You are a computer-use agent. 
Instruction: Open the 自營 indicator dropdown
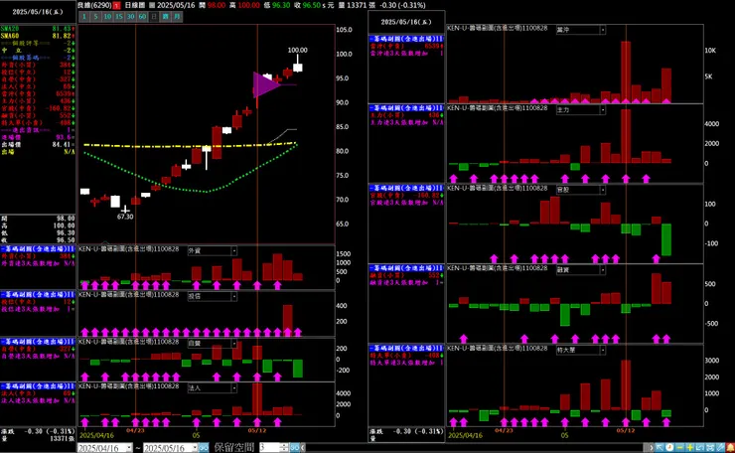[x=233, y=344]
